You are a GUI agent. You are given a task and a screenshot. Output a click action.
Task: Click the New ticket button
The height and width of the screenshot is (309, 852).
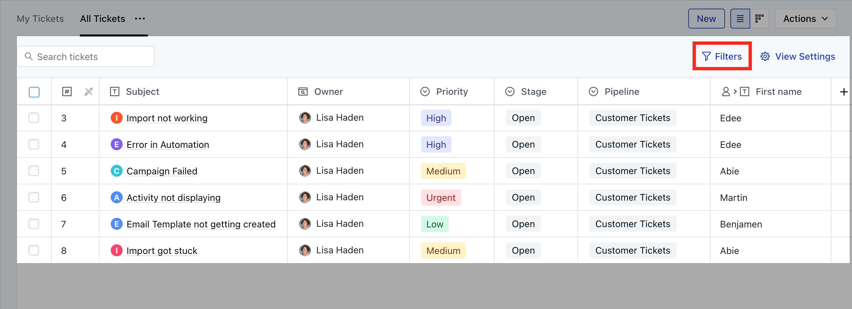pos(706,19)
